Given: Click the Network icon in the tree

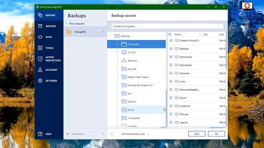Looking at the screenshot, I should pyautogui.click(x=124, y=60).
